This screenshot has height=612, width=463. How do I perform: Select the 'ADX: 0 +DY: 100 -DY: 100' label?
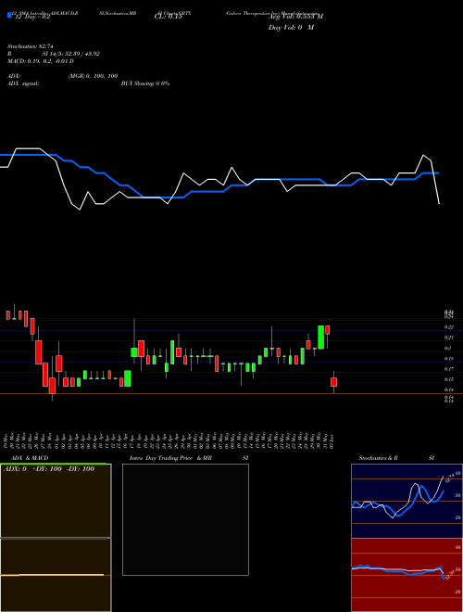click(x=49, y=469)
